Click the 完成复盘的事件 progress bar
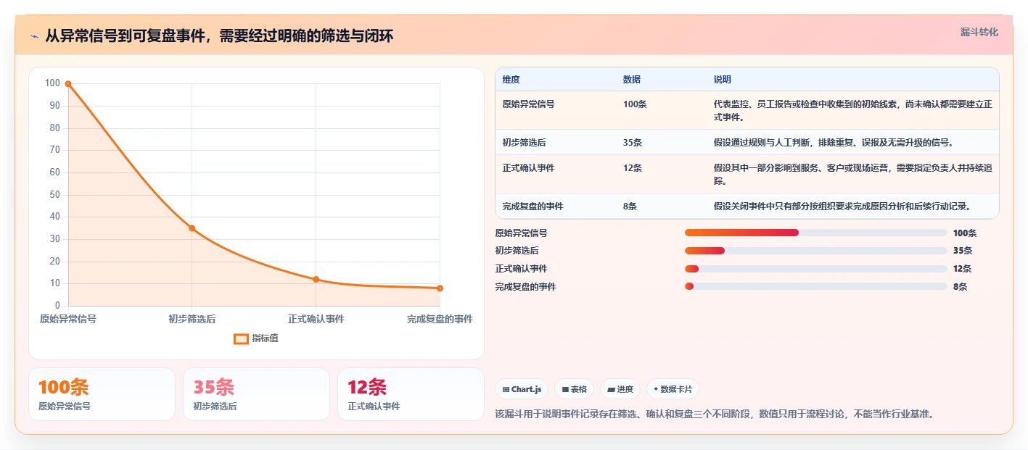The width and height of the screenshot is (1028, 450). 816,286
